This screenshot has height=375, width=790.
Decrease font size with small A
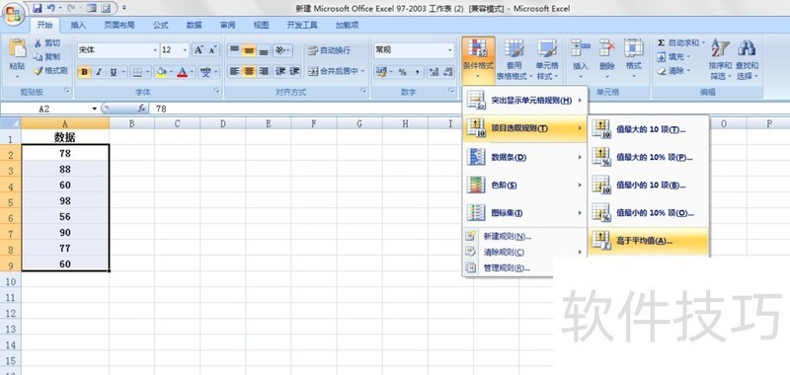213,49
